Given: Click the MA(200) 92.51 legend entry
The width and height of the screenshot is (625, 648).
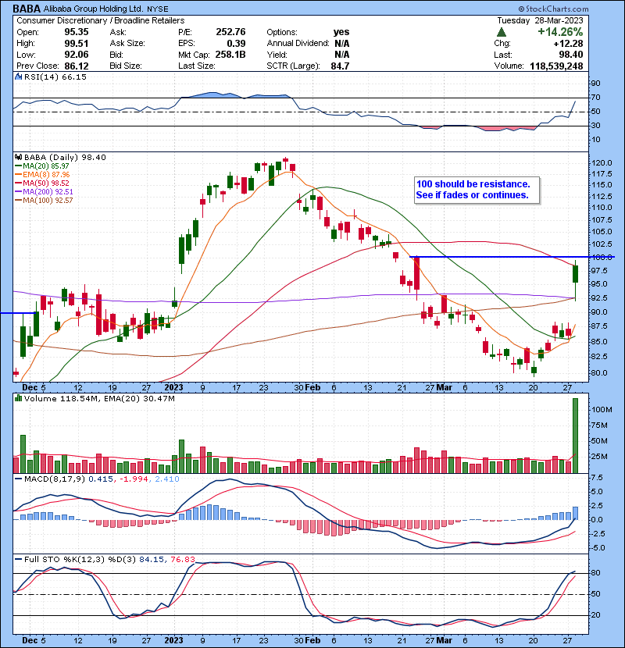Looking at the screenshot, I should click(45, 192).
